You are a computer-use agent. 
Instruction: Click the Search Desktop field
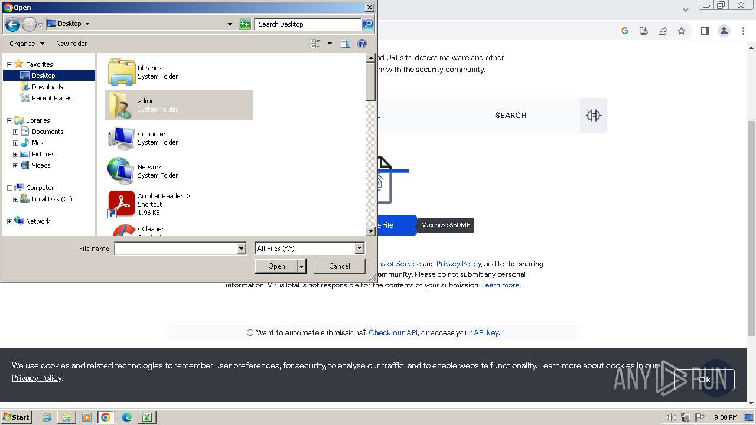308,24
